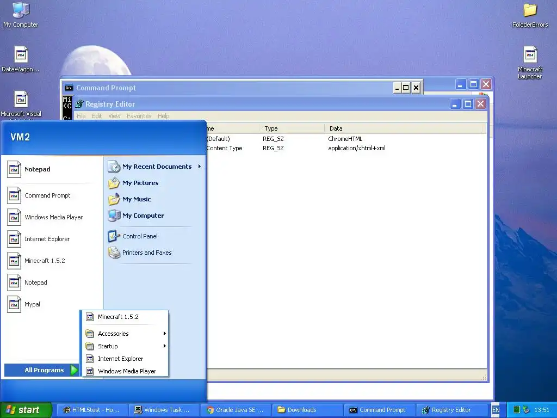Switch to Registry Editor taskbar button
This screenshot has height=418, width=557.
click(451, 410)
